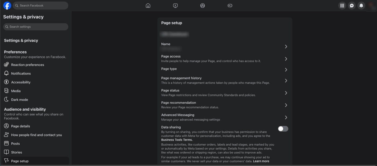
Task: Click the Posts icon in sidebar
Action: tap(6, 143)
